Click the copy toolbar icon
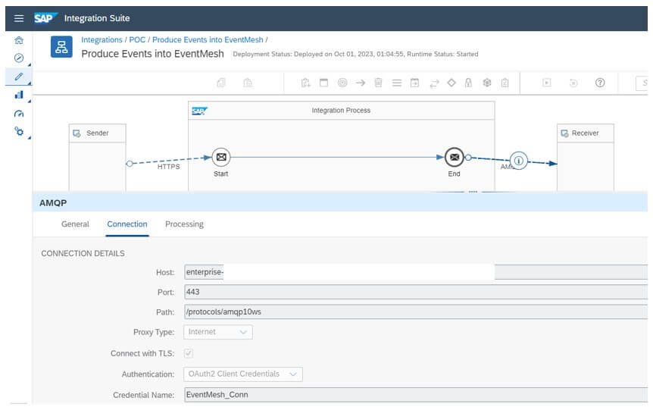 pos(221,83)
